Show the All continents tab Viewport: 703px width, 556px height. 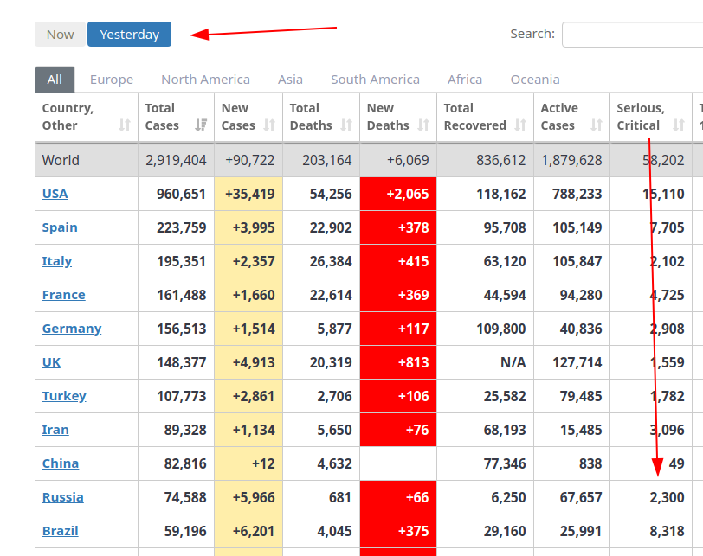pos(55,80)
